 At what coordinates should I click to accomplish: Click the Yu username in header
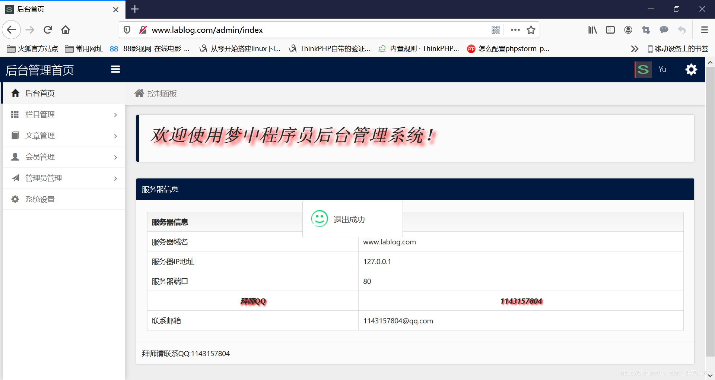(662, 69)
